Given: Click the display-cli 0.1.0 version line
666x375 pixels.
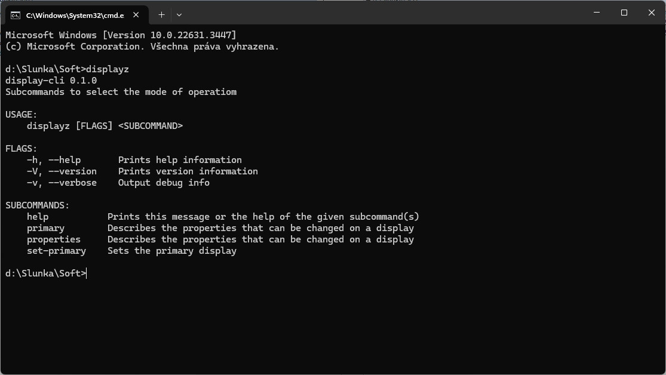Looking at the screenshot, I should click(x=51, y=81).
